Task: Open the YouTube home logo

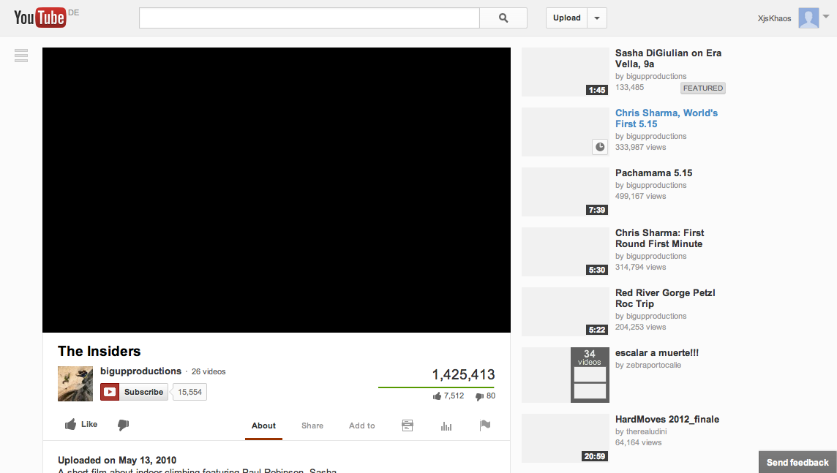Action: coord(40,18)
